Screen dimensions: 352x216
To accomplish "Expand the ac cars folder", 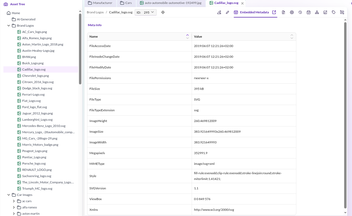I will click(14, 201).
